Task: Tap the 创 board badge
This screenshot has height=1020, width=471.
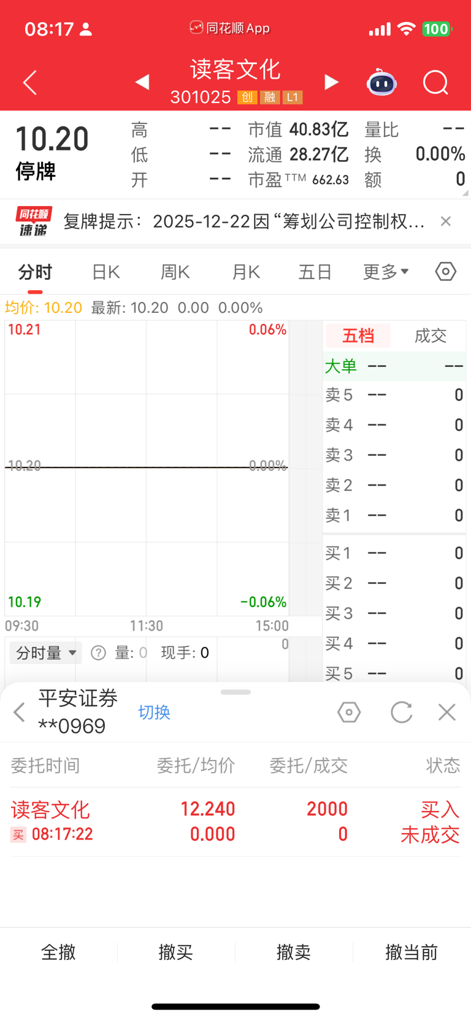Action: [x=247, y=97]
